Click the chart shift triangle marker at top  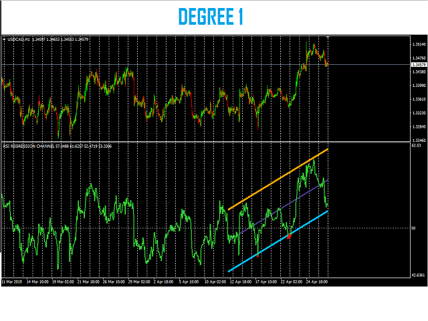pos(326,37)
